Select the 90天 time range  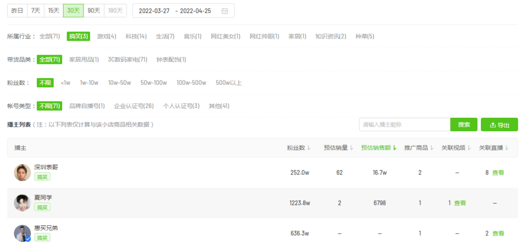tap(94, 11)
